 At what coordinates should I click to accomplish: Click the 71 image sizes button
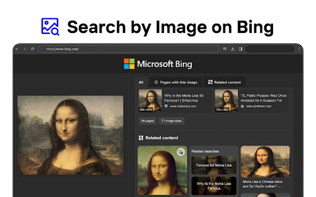click(x=171, y=121)
